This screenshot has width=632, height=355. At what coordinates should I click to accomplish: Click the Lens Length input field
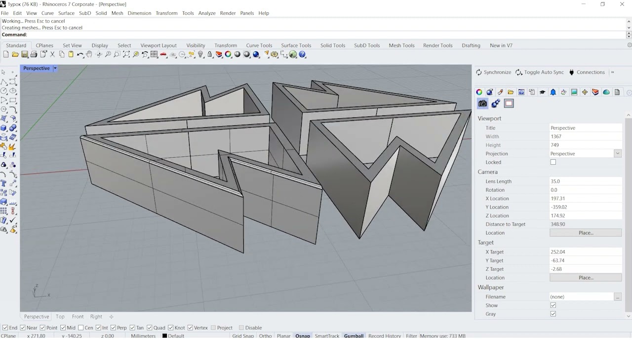pyautogui.click(x=585, y=181)
